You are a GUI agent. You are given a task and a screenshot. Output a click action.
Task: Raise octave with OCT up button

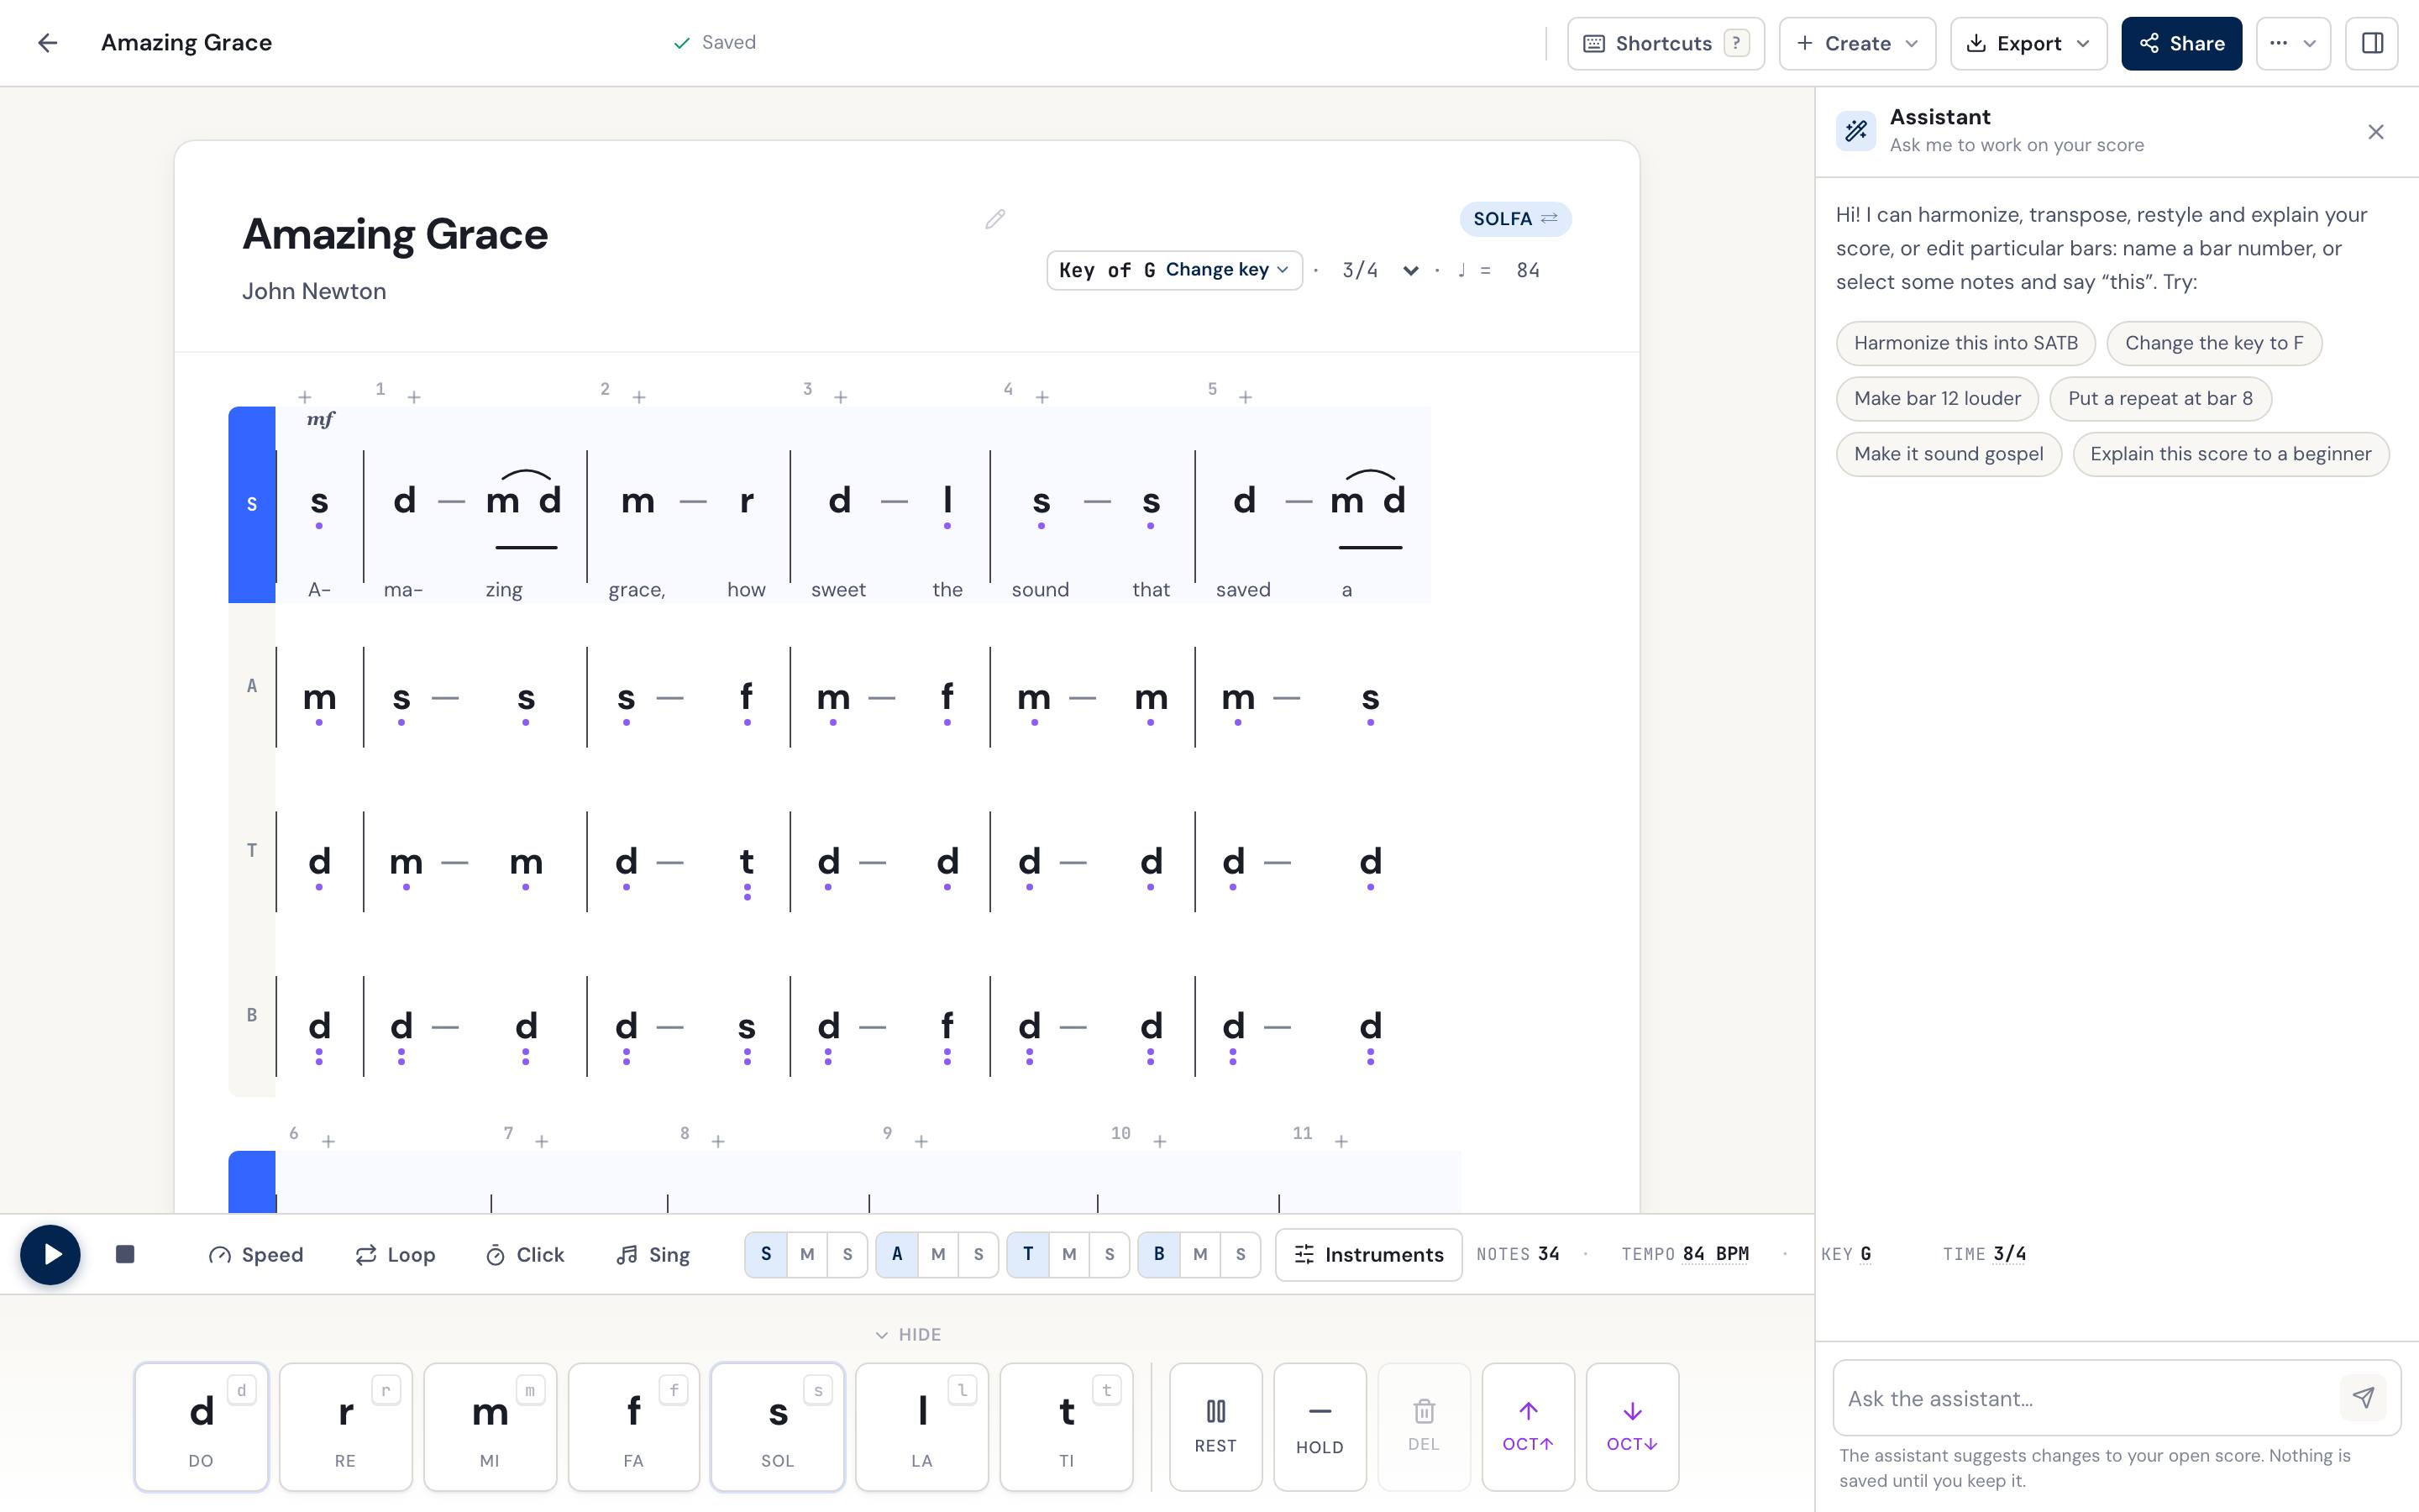(1527, 1426)
